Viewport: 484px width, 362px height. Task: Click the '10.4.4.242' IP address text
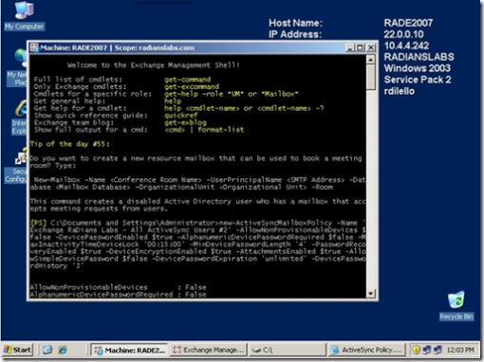[x=406, y=45]
